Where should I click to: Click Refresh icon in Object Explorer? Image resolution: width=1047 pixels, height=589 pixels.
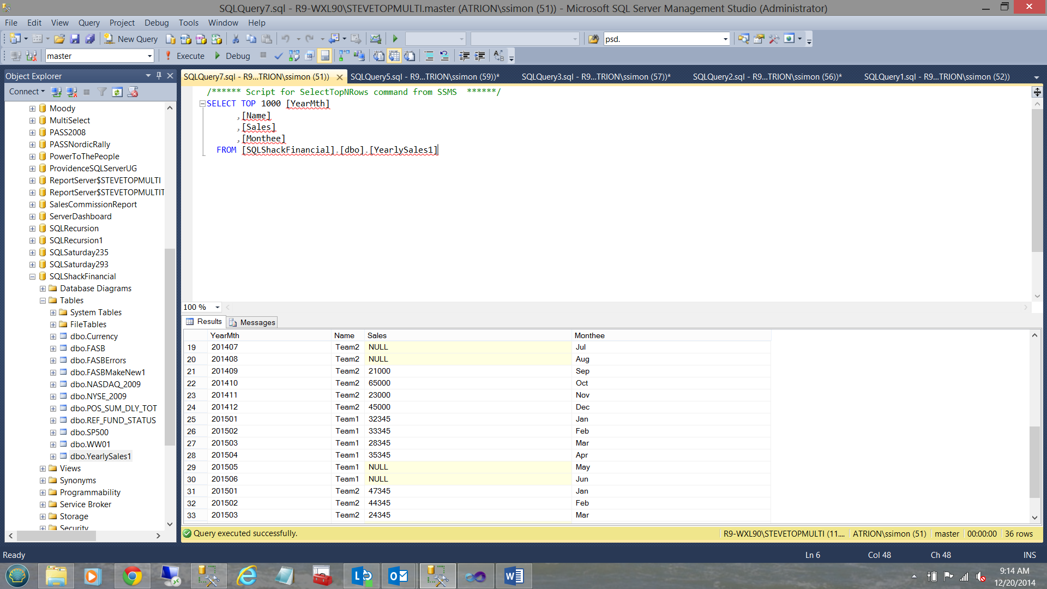pos(117,92)
